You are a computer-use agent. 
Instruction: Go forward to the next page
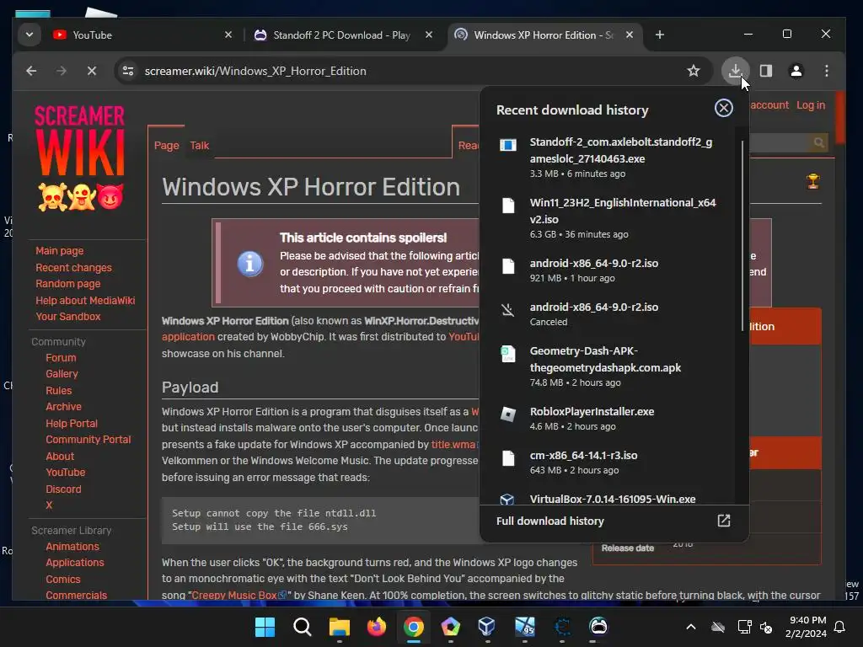61,71
